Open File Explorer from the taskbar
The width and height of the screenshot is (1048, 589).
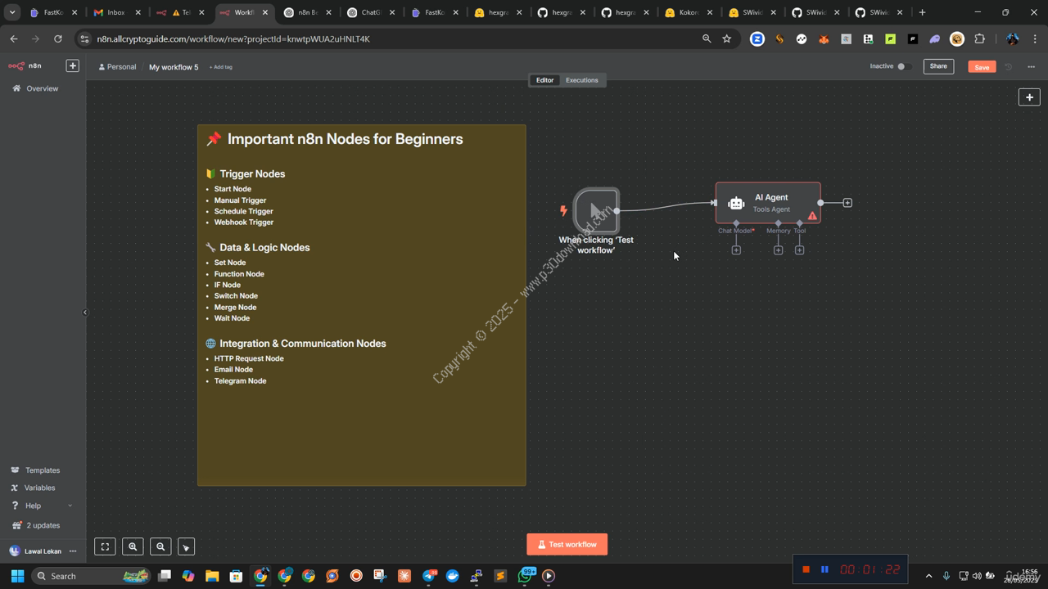tap(212, 576)
